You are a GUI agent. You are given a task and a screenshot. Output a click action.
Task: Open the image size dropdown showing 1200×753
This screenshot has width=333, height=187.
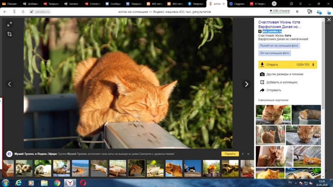(304, 65)
